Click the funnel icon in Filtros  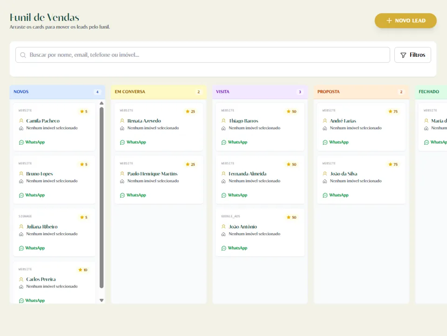[x=403, y=55]
